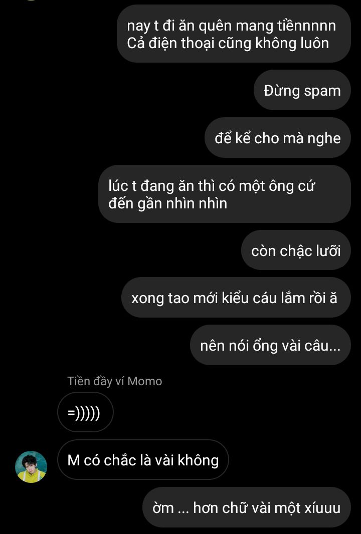Tap the word 'tiềnnnnn' in the first bubble
This screenshot has height=534, width=361.
click(x=306, y=26)
